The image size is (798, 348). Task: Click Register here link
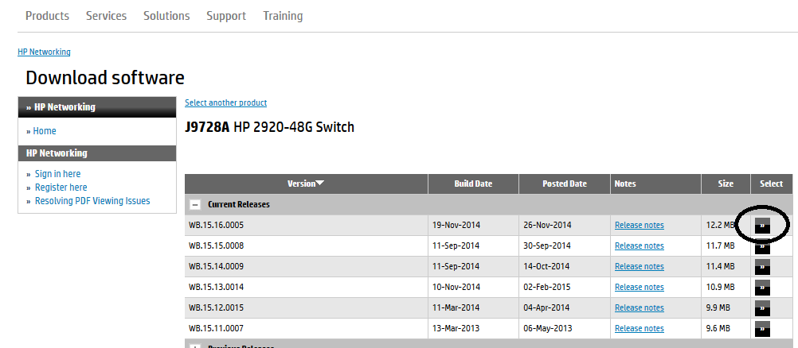61,188
